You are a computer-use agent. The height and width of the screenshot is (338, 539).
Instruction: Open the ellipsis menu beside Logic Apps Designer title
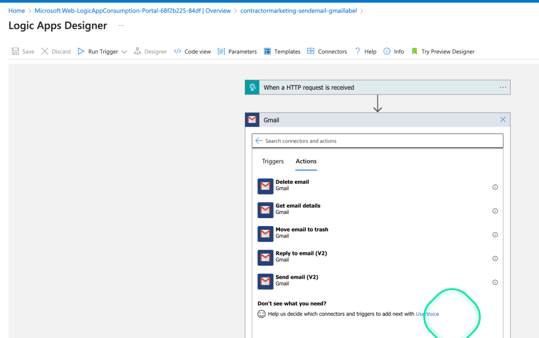pos(121,26)
